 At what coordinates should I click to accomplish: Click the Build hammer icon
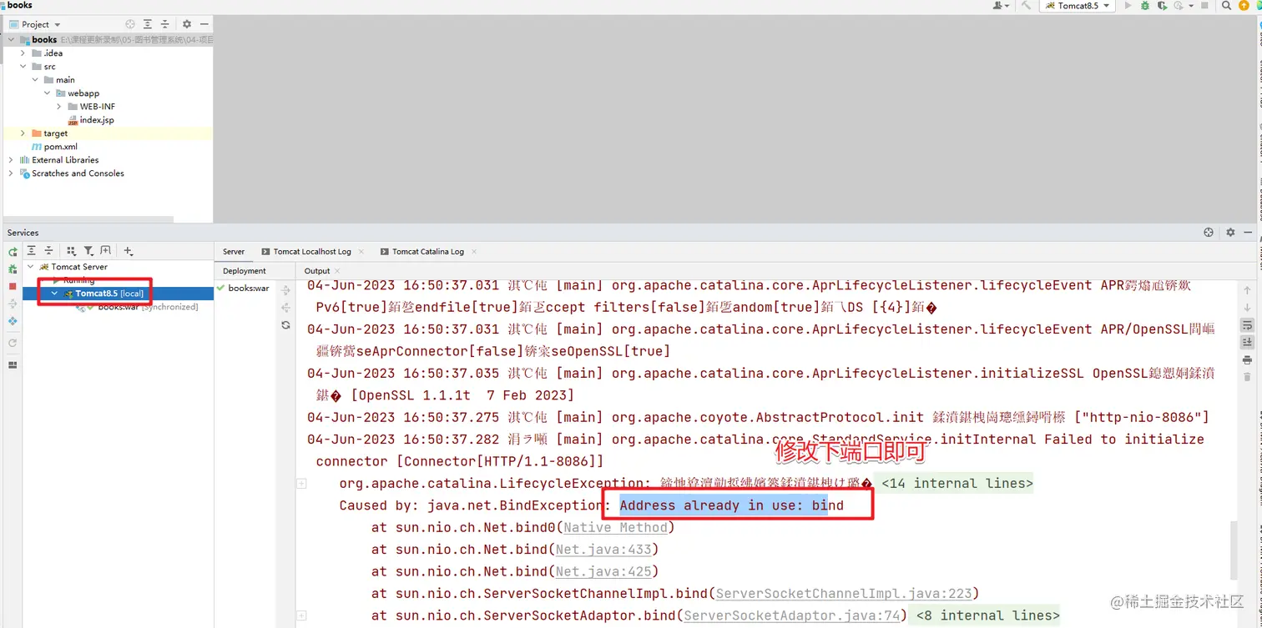[x=1027, y=6]
